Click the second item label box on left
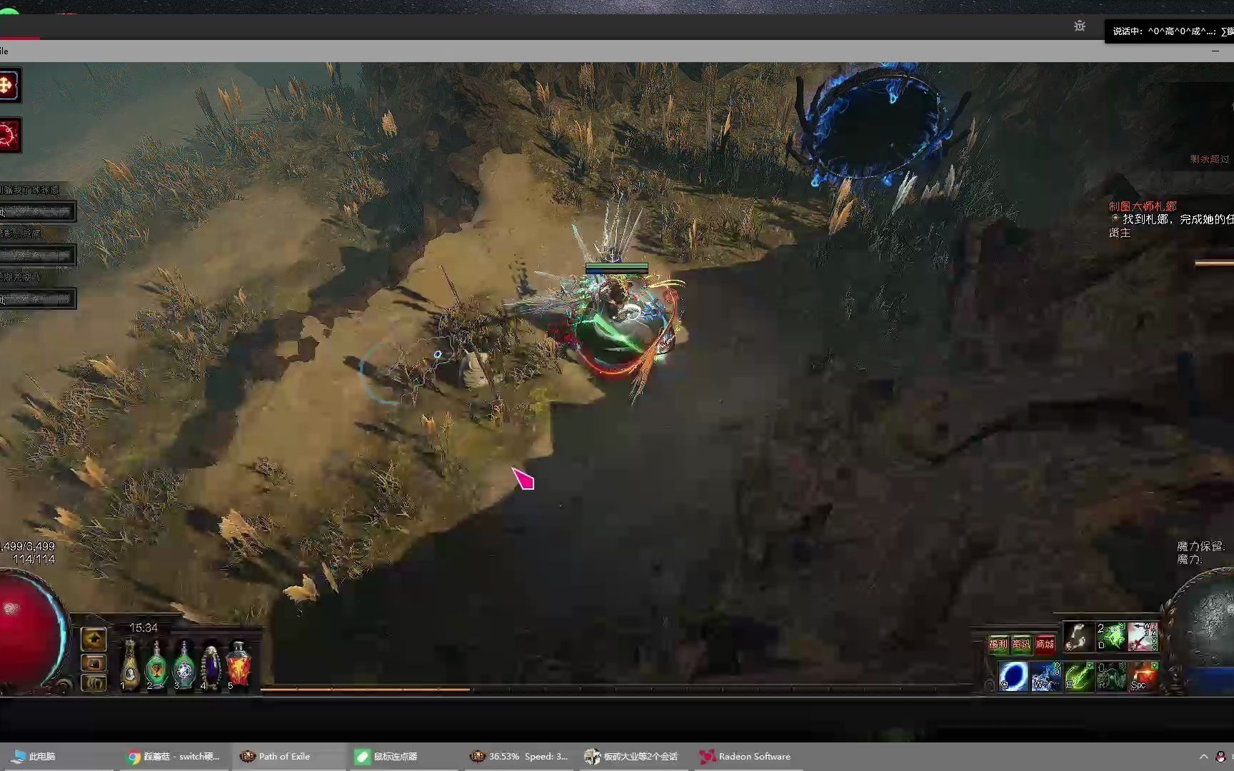Screen dimensions: 1234x771 38,255
